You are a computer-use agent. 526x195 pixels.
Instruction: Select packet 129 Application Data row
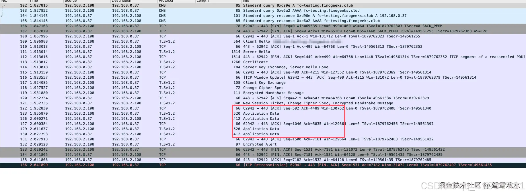pos(263,129)
